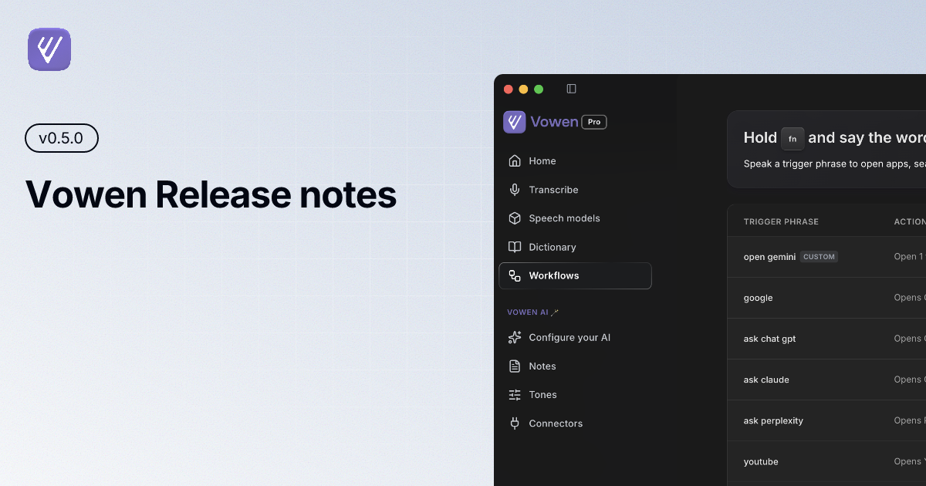Toggle the sidebar panel icon in title bar
This screenshot has width=926, height=486.
pyautogui.click(x=571, y=89)
